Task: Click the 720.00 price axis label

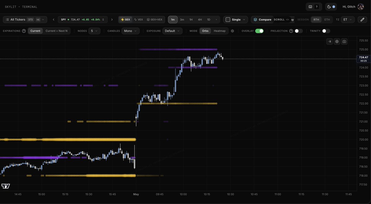Action: [364, 139]
